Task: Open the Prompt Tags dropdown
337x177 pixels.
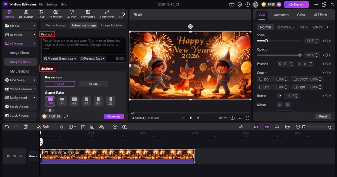Action: tap(92, 59)
